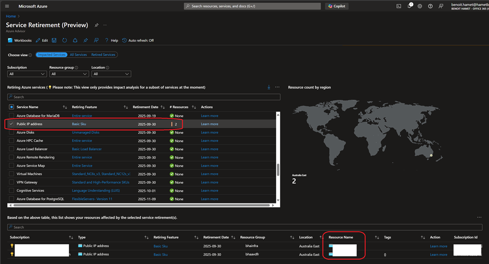
Task: Click the Copilot button
Action: pyautogui.click(x=336, y=6)
